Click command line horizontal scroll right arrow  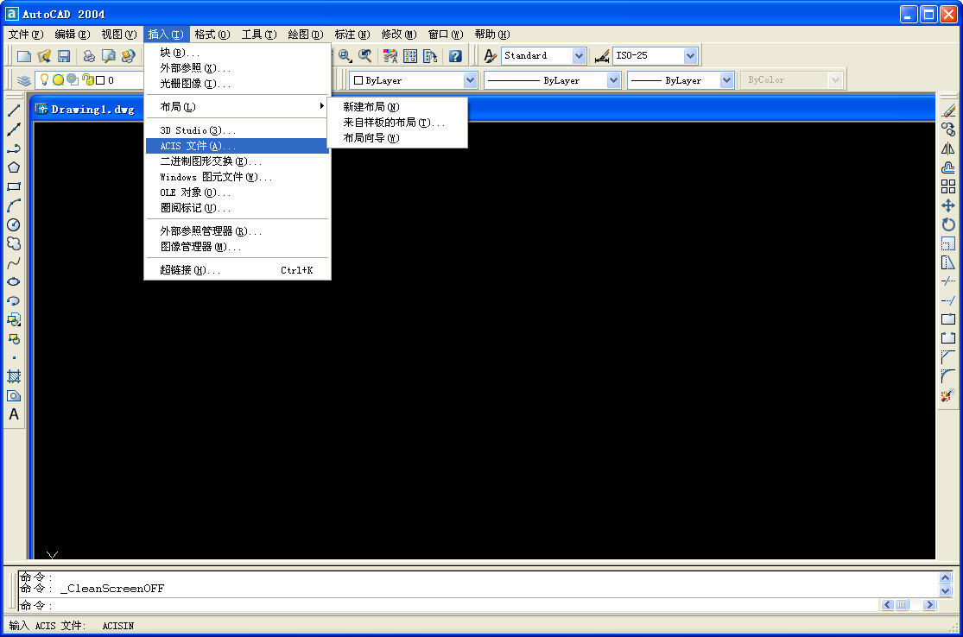pos(929,605)
